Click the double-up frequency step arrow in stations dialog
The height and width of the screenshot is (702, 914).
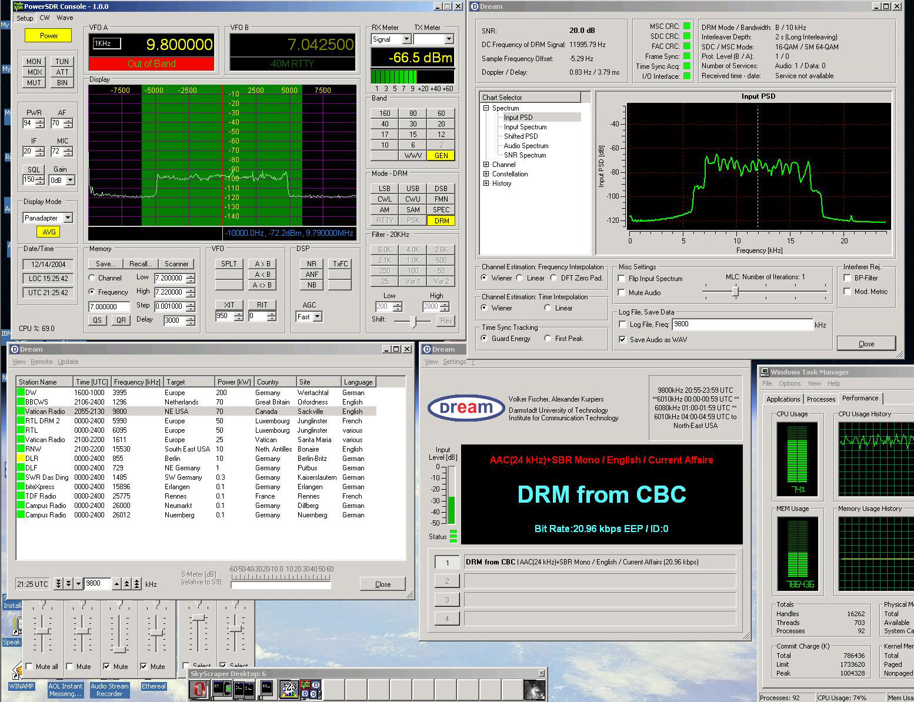click(x=127, y=584)
